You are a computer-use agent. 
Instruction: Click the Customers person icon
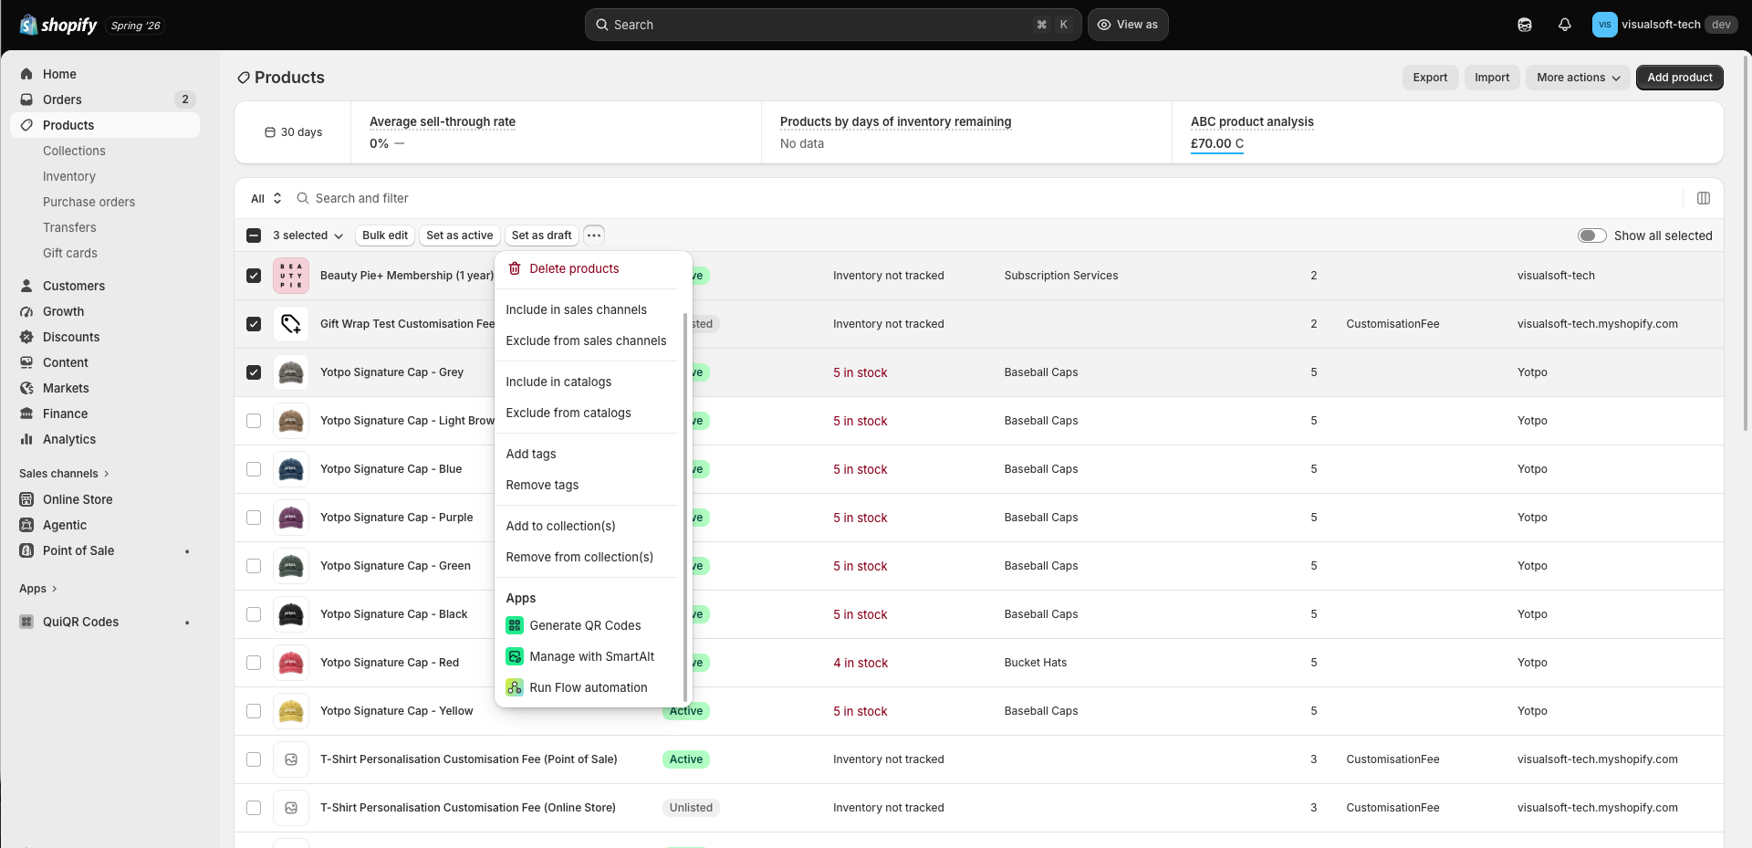tap(26, 286)
